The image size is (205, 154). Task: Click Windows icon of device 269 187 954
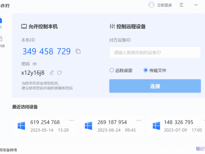(x=89, y=126)
